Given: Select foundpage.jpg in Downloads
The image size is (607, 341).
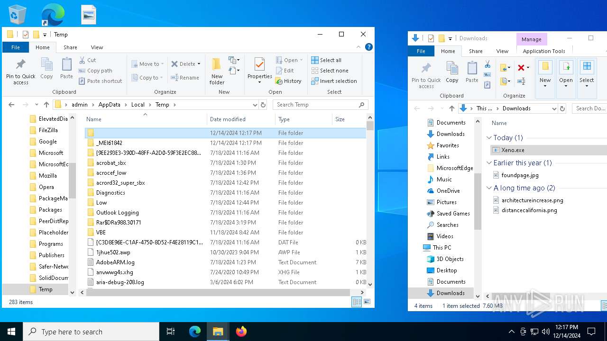Looking at the screenshot, I should click(520, 175).
